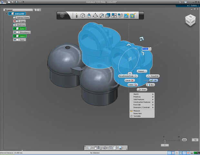Viewport: 200px width, 155px height.
Task: Click the Measure ruler icon in context menu
Action: click(x=131, y=111)
